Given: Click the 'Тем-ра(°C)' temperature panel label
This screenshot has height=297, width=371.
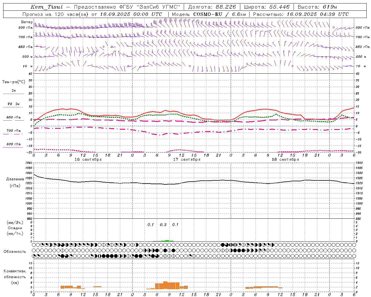Looking at the screenshot, I should 14,82.
